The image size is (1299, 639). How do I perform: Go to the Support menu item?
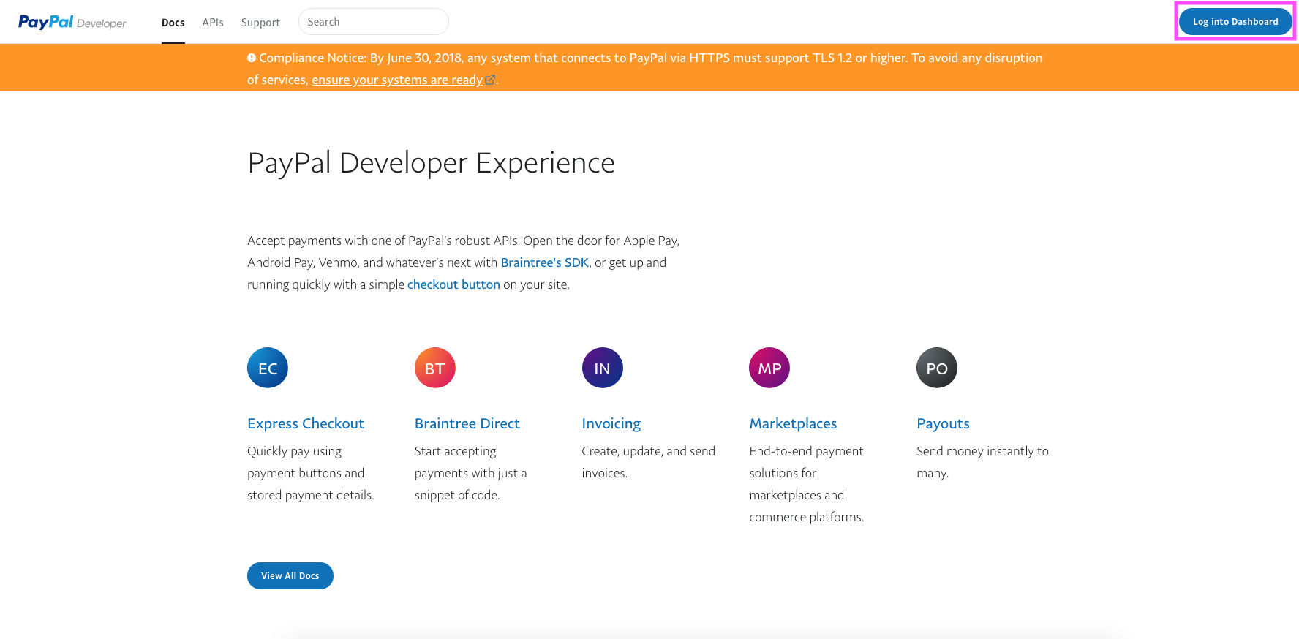coord(260,23)
